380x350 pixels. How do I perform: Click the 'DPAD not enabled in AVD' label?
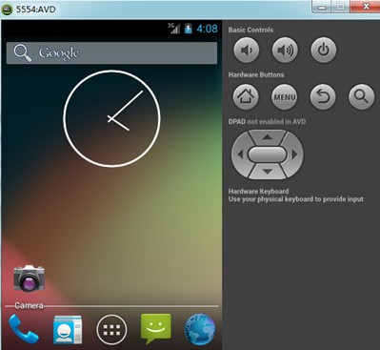tap(267, 121)
